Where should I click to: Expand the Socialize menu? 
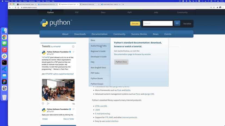click(187, 24)
